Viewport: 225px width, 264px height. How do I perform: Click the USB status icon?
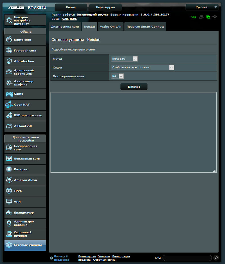tap(215, 17)
